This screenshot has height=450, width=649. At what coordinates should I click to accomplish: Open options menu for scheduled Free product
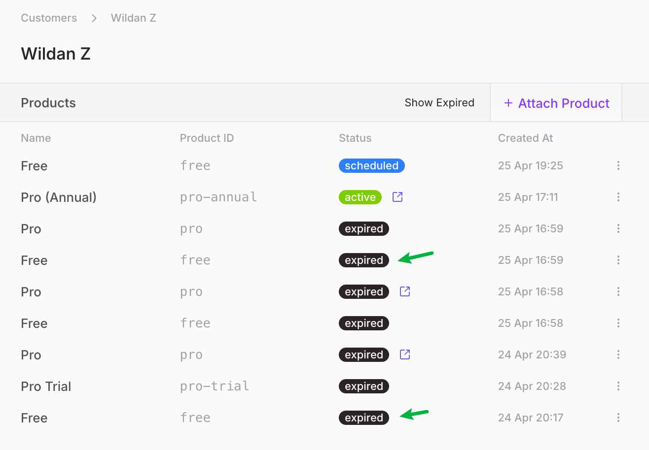tap(618, 166)
